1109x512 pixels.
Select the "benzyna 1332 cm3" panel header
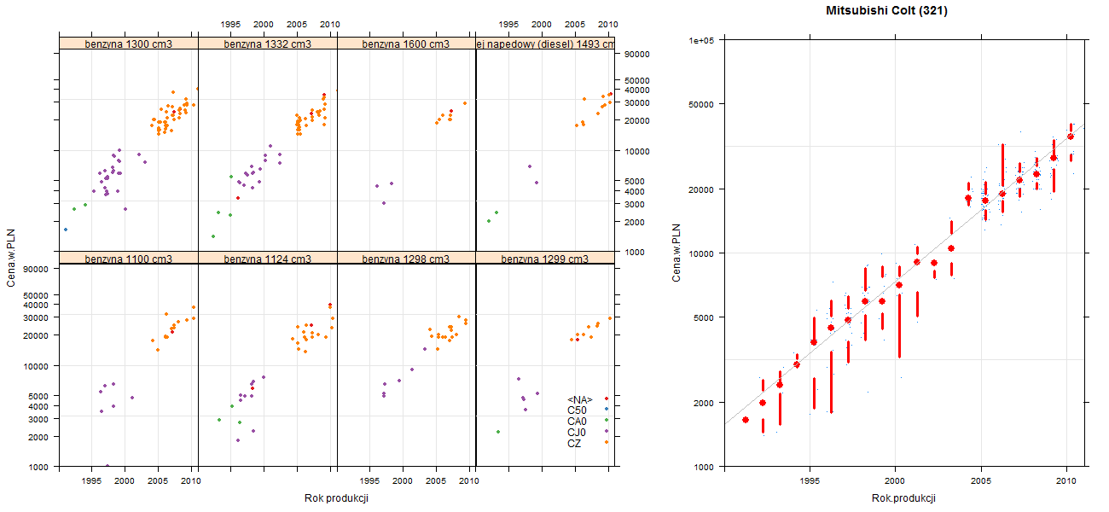[268, 44]
